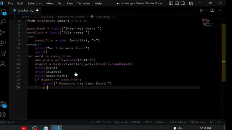Split the editor to the right
232x130 pixels.
212,10
